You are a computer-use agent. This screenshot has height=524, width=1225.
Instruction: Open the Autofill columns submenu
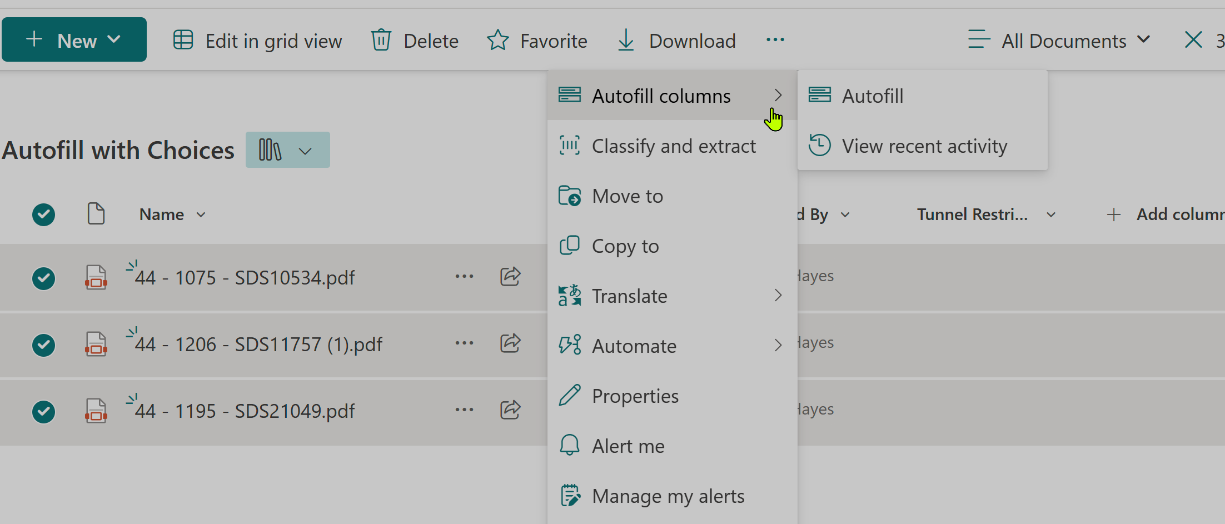672,96
